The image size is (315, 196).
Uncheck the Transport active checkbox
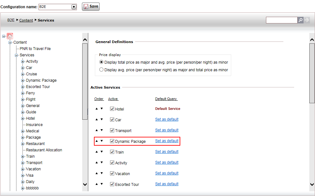112,130
